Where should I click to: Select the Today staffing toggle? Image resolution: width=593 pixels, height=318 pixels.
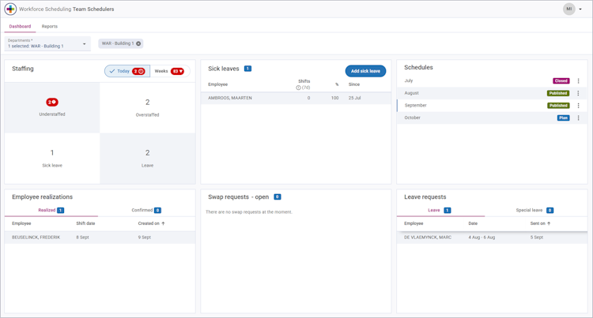point(127,71)
